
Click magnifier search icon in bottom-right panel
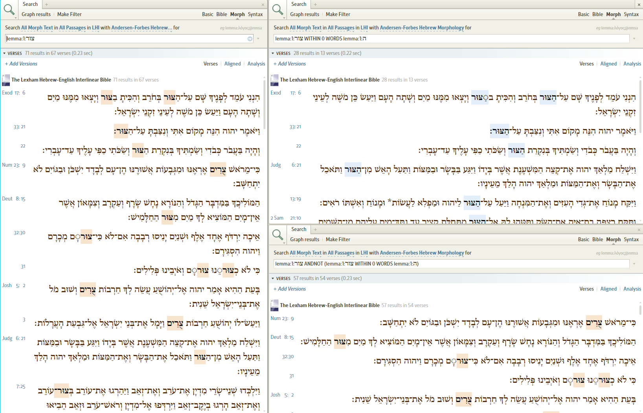pyautogui.click(x=277, y=235)
